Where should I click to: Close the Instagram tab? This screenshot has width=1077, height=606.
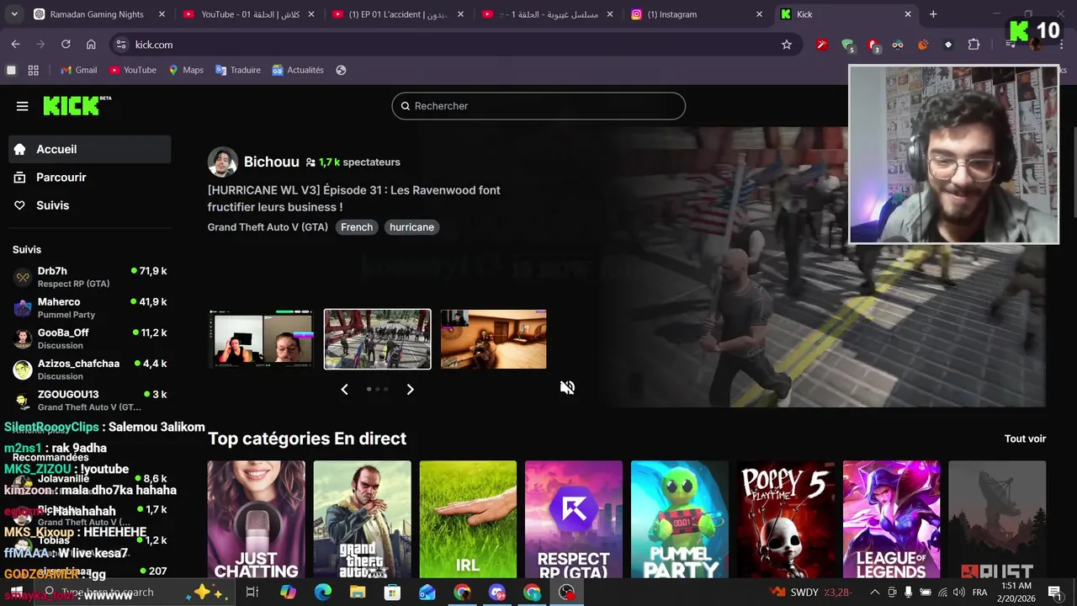click(759, 14)
